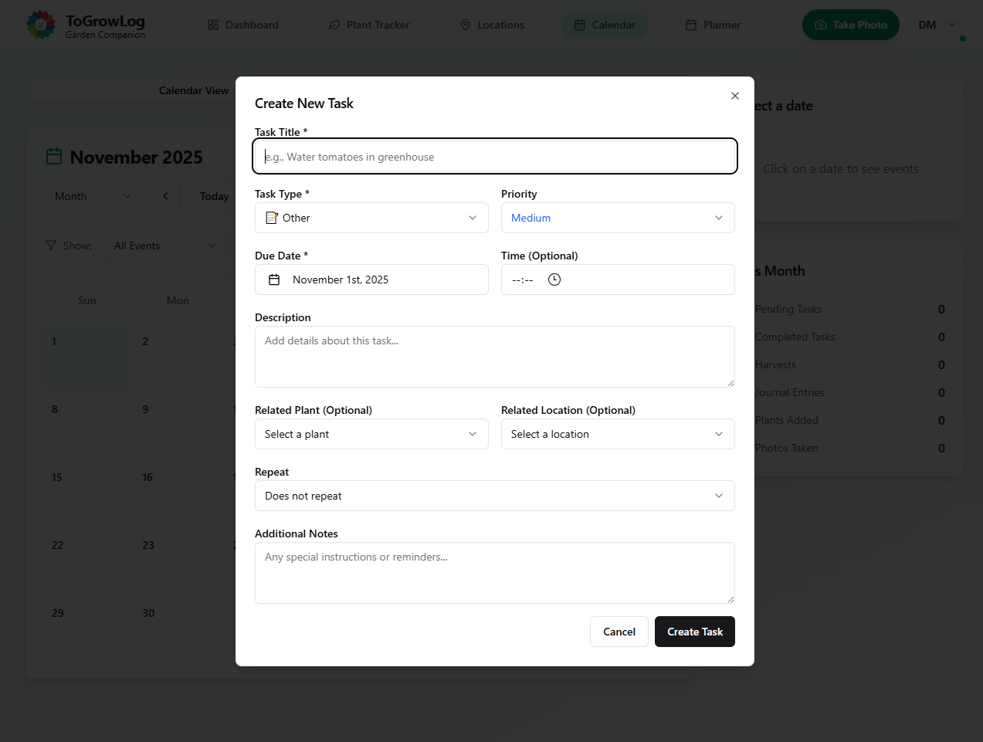Close the Create New Task dialog

coord(734,96)
